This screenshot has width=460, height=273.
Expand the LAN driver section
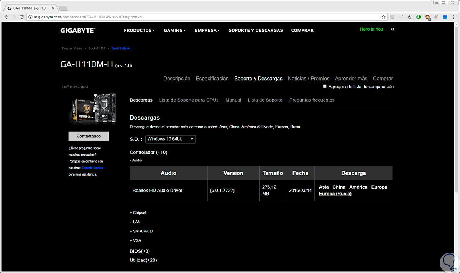tap(135, 222)
